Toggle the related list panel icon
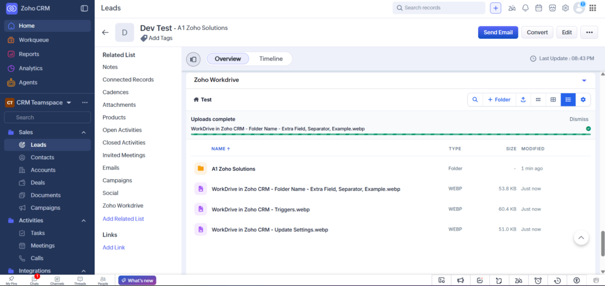 pyautogui.click(x=194, y=60)
